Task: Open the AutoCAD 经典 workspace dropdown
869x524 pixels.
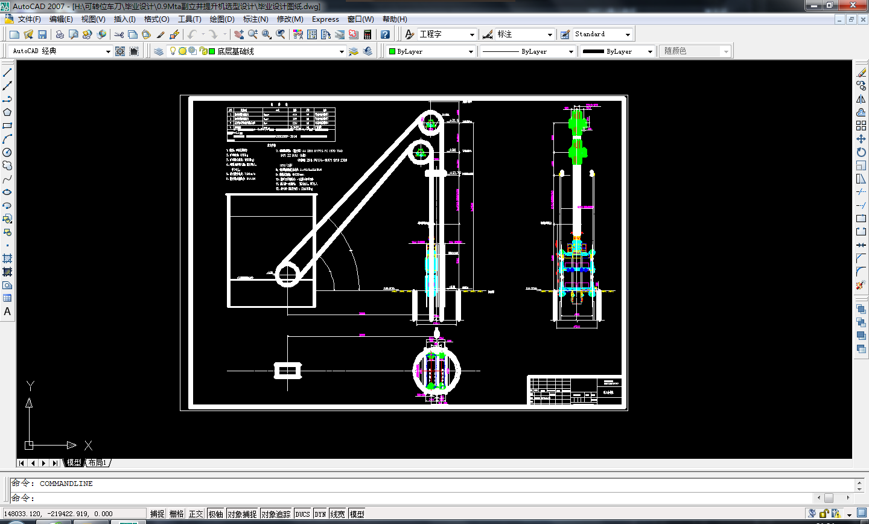Action: 108,51
